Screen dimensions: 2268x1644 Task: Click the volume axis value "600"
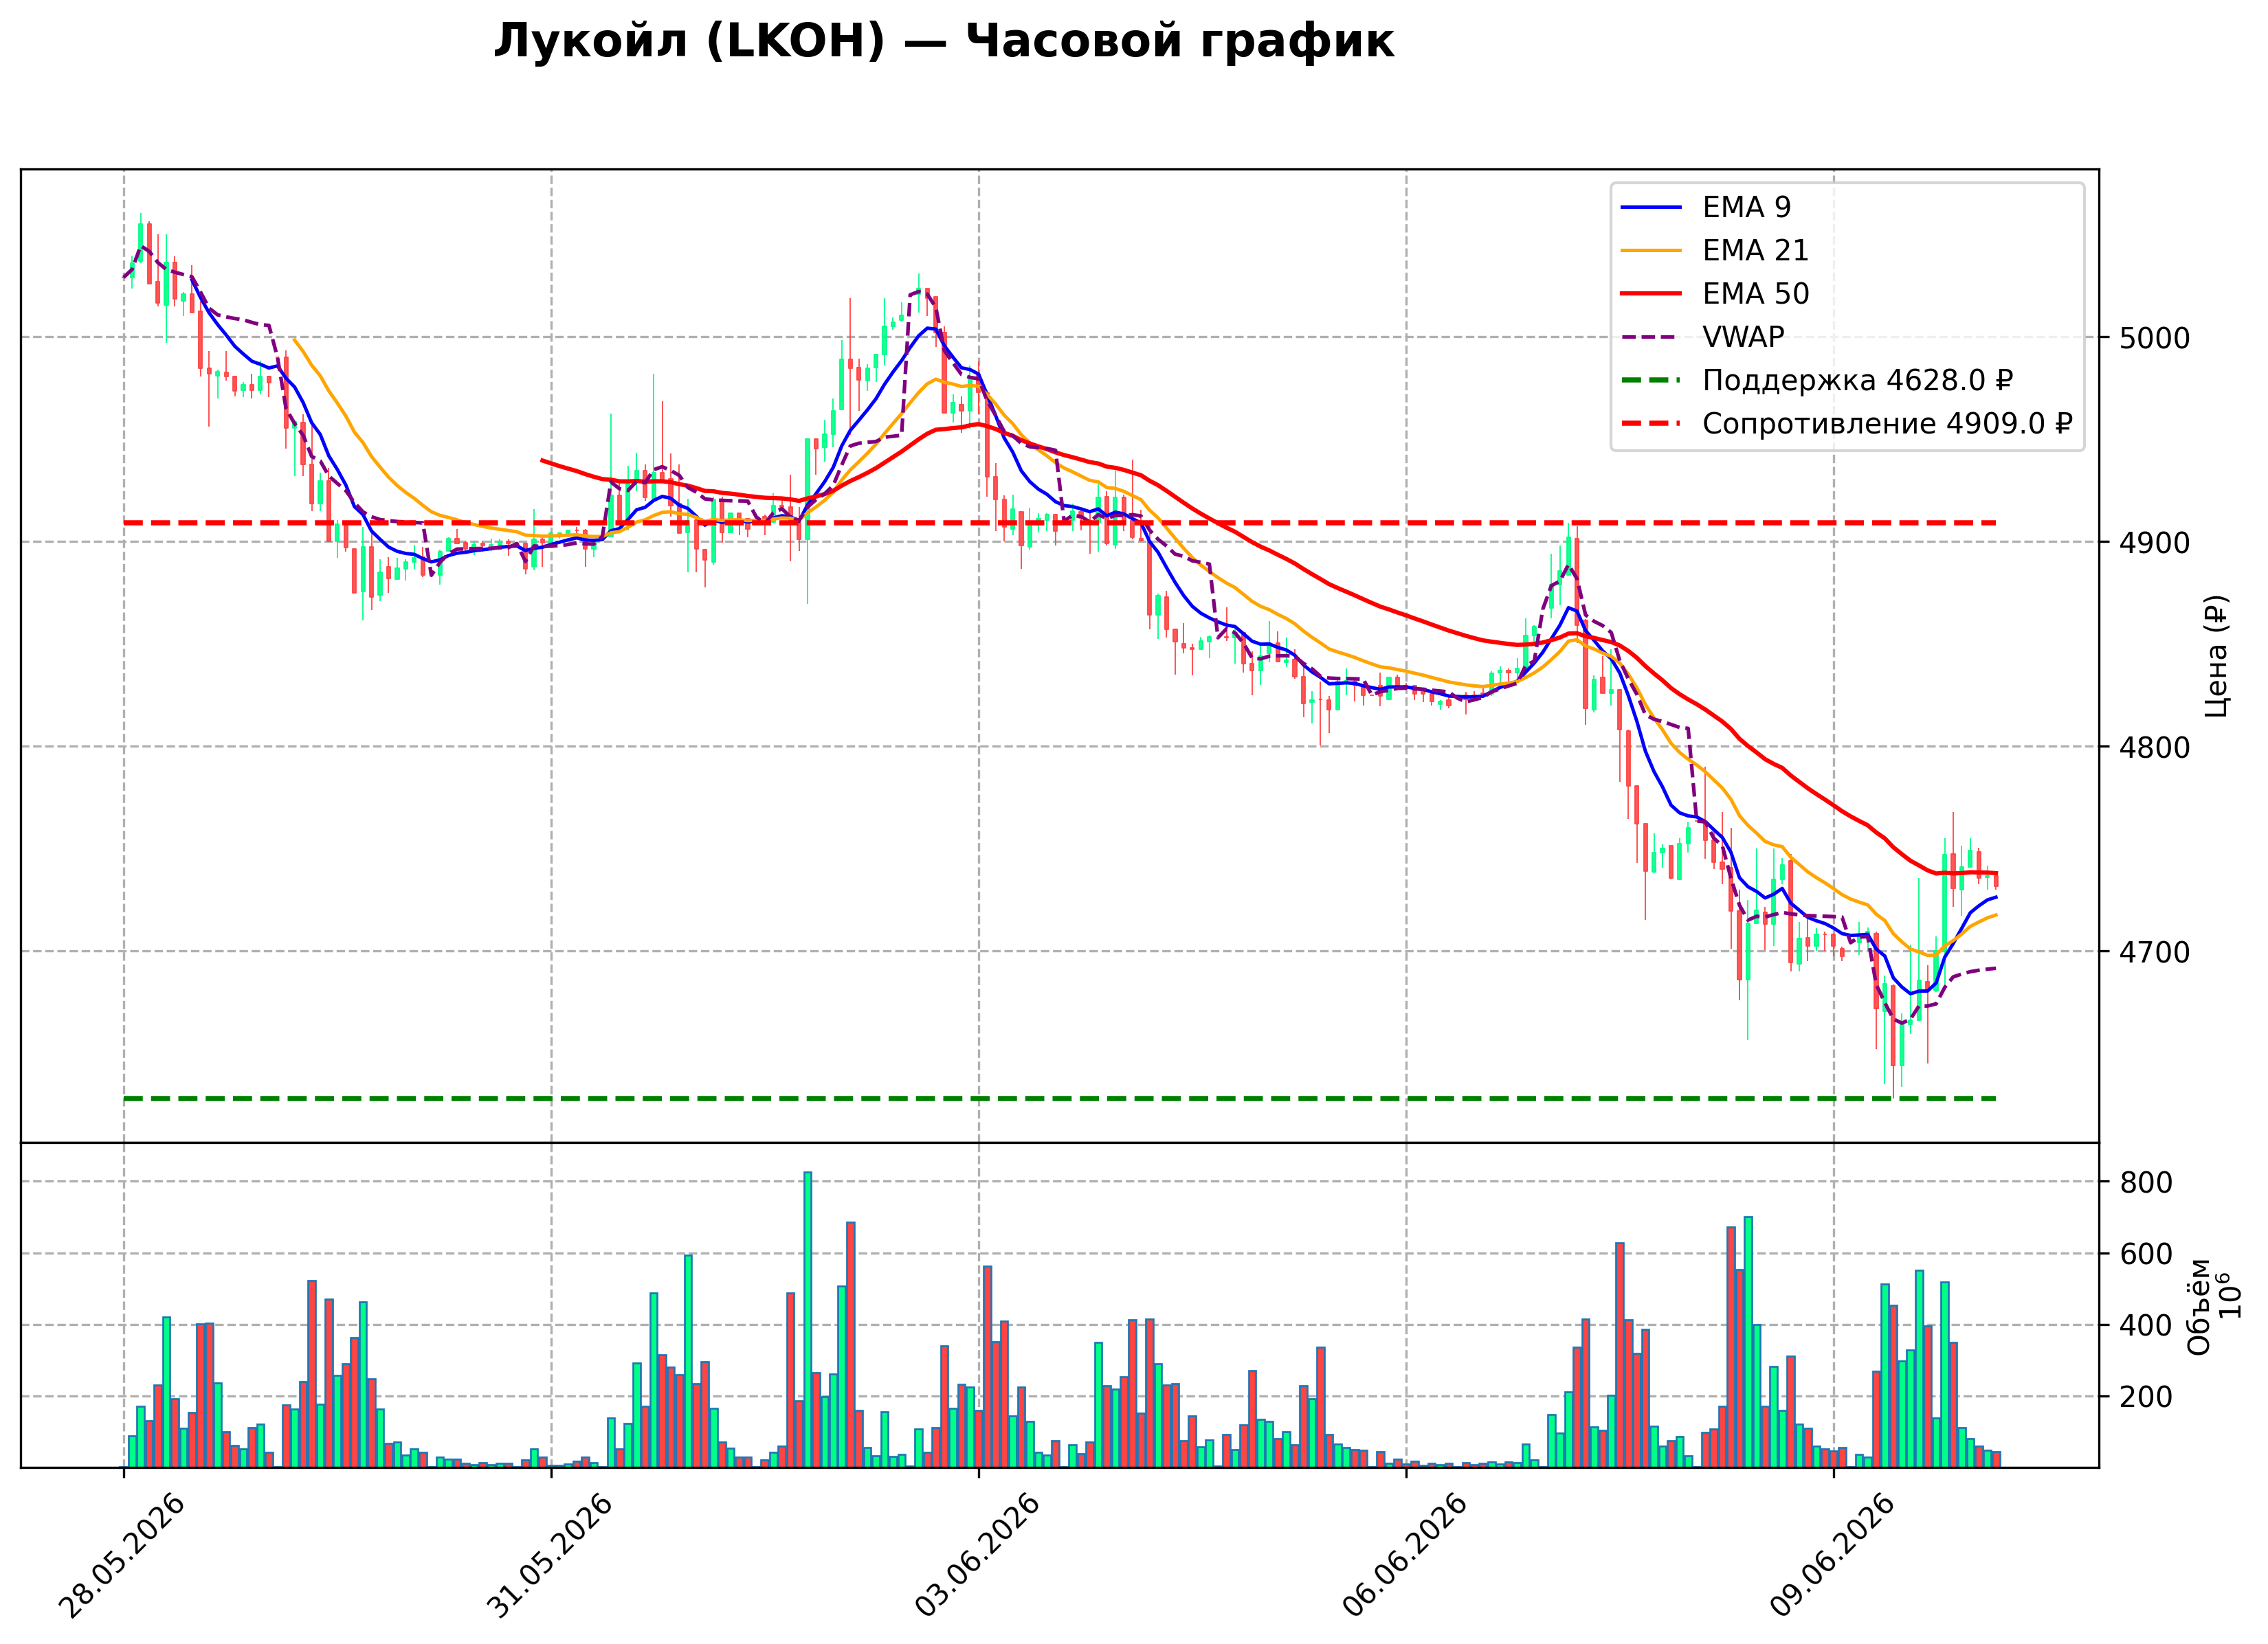(2145, 1254)
